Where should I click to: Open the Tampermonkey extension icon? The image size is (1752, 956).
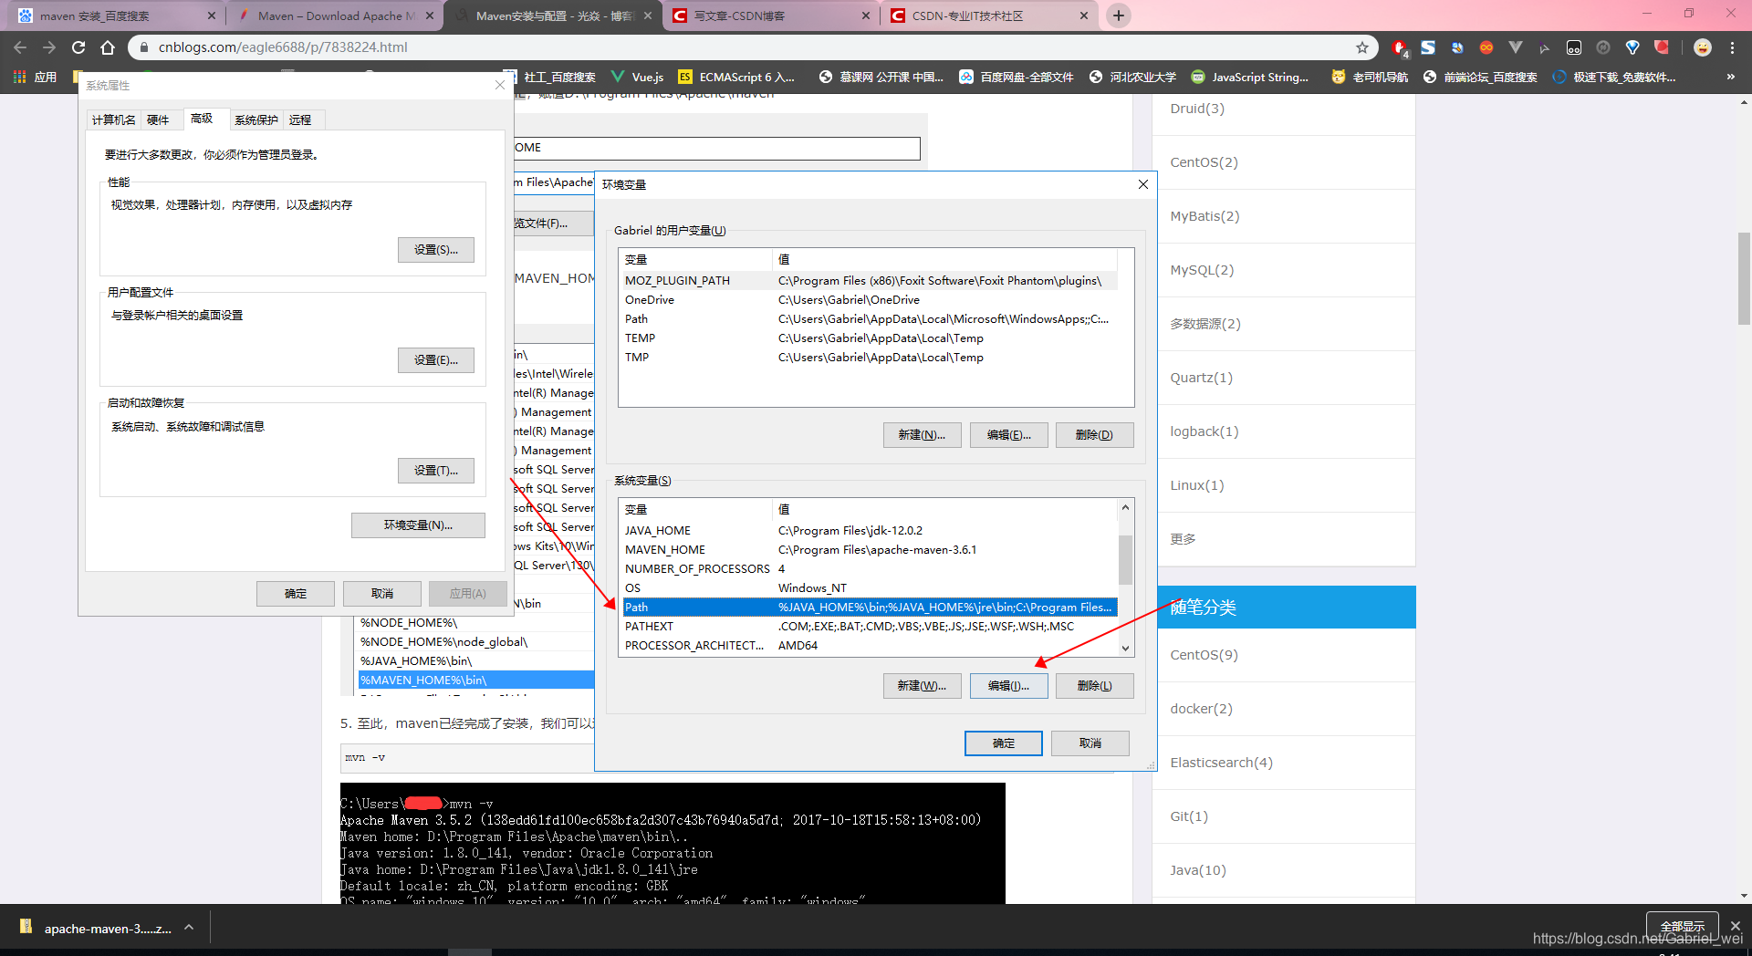point(1574,47)
